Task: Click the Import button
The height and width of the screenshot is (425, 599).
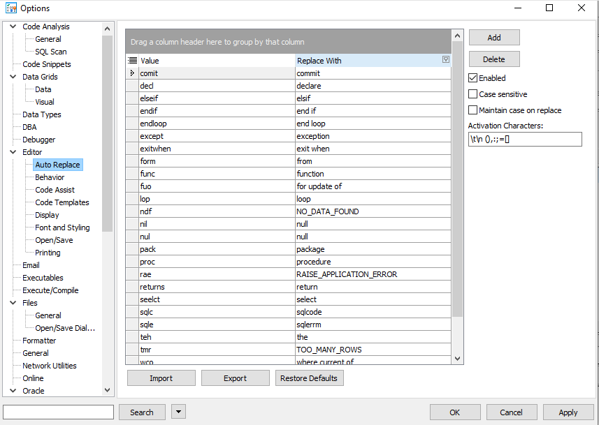Action: click(x=161, y=378)
